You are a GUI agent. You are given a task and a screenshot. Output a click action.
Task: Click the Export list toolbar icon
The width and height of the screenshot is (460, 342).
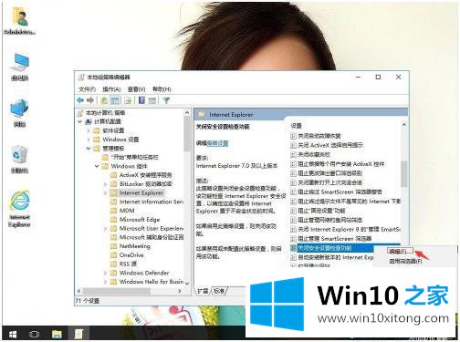[x=128, y=100]
